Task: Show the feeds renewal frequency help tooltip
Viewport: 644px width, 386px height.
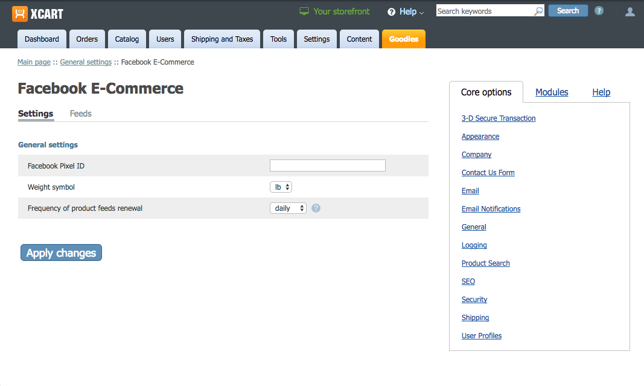Action: coord(316,208)
